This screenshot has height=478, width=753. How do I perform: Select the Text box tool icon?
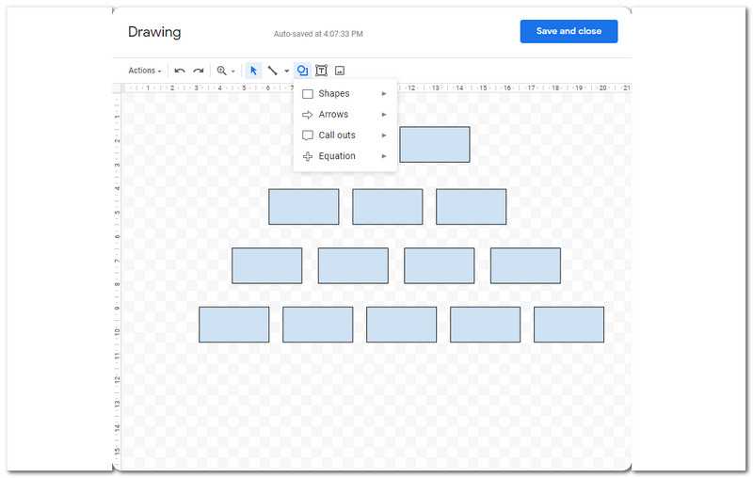pyautogui.click(x=321, y=71)
